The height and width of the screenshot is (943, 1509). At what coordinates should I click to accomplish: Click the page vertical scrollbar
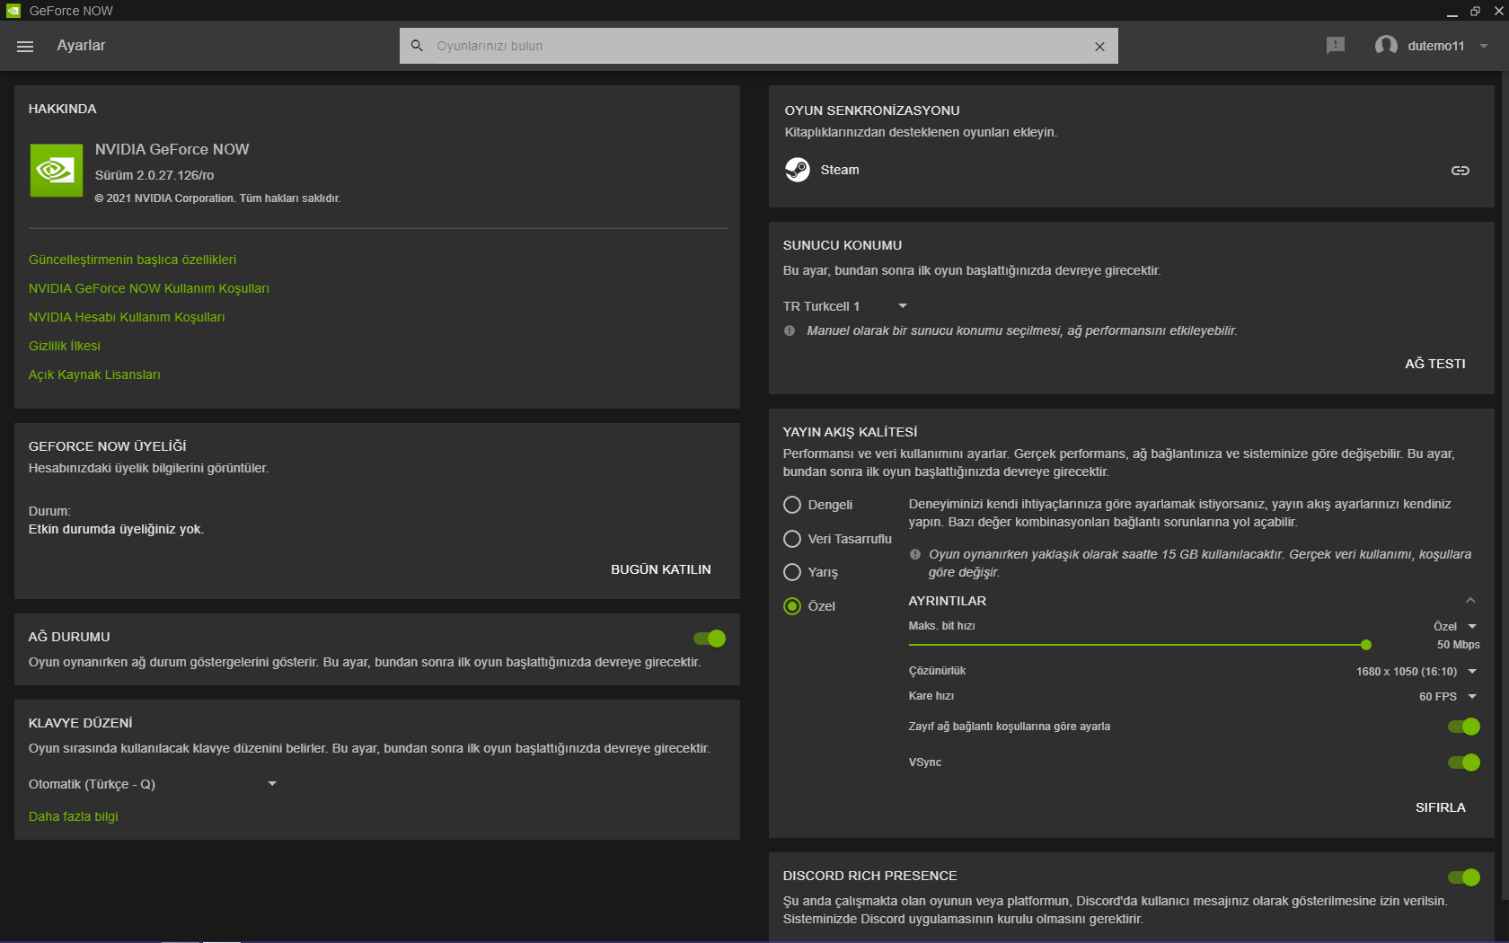[1504, 485]
